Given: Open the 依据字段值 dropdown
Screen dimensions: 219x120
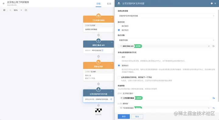Looking at the screenshot, I should (x=166, y=40).
